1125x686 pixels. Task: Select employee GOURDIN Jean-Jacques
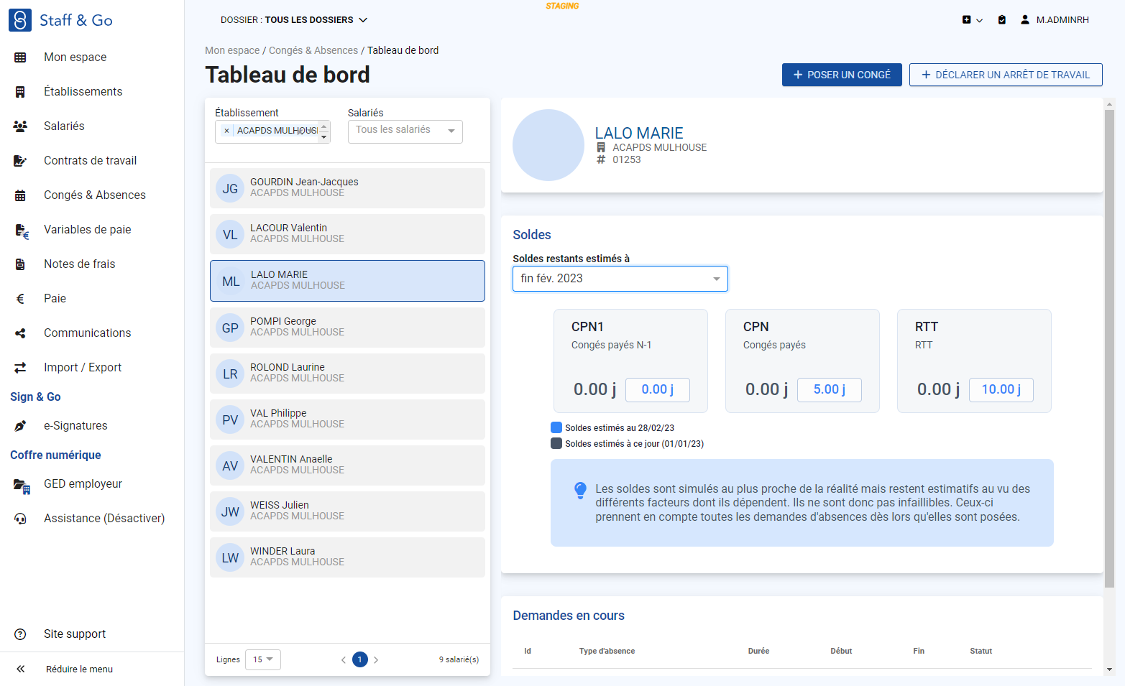(347, 188)
